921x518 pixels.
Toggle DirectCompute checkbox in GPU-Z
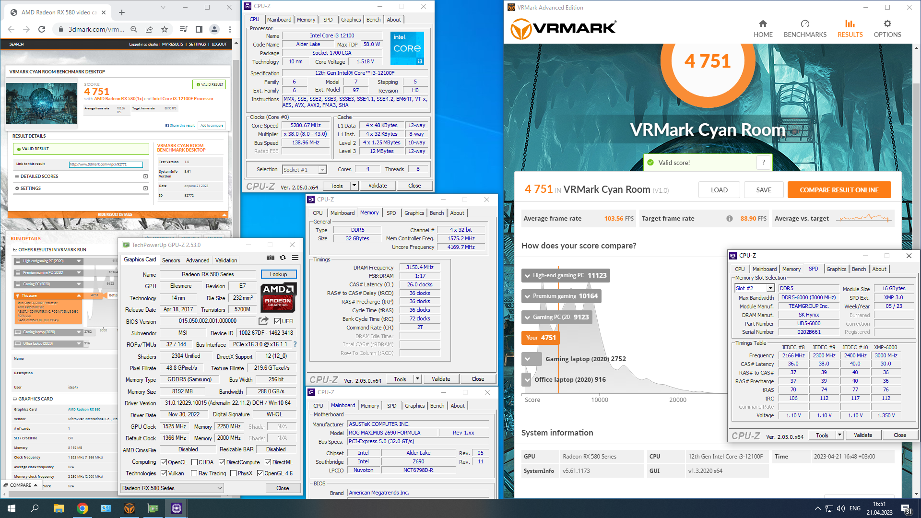coord(222,462)
